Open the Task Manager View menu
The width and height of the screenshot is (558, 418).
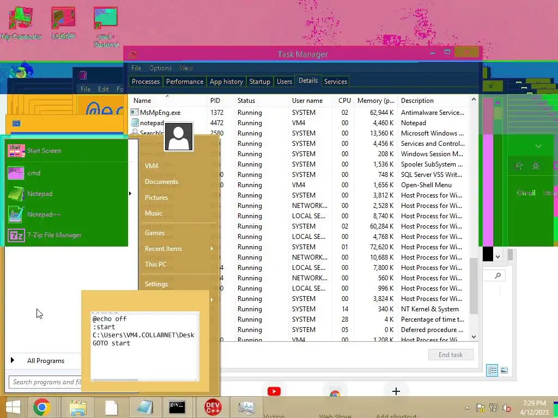click(186, 68)
